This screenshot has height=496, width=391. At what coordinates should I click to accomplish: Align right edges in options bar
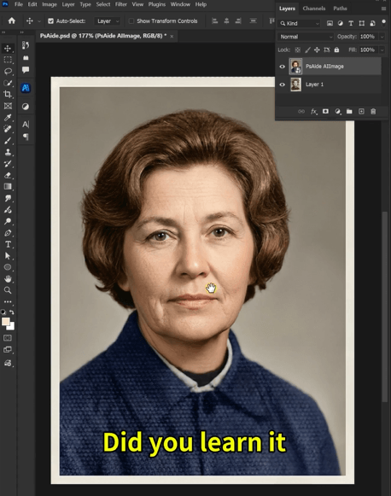238,20
